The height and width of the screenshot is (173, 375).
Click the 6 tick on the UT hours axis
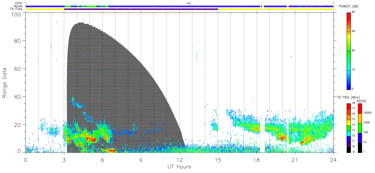point(102,160)
